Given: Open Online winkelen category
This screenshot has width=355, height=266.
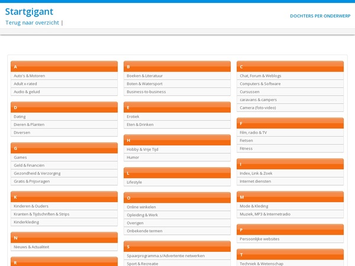Looking at the screenshot, I should coord(177,207).
